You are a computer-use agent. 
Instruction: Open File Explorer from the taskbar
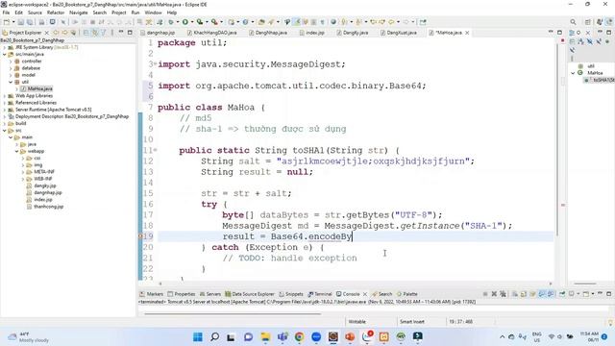pyautogui.click(x=265, y=336)
